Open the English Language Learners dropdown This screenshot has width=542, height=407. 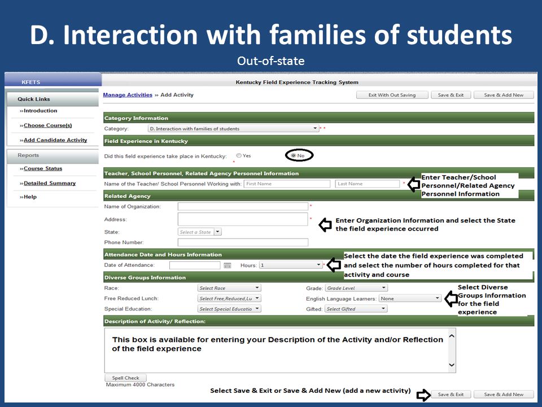tap(410, 298)
